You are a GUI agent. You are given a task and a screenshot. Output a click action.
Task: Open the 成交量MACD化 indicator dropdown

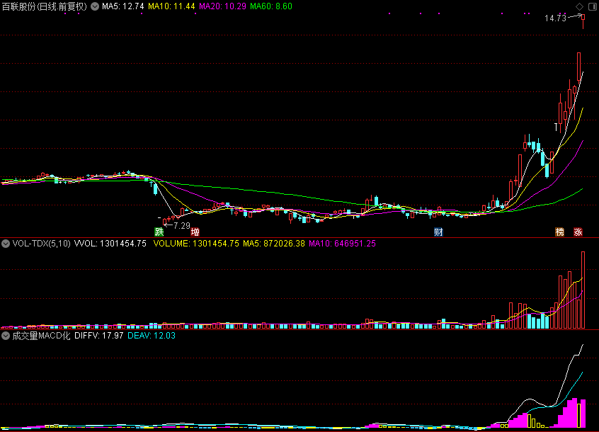tap(6, 336)
